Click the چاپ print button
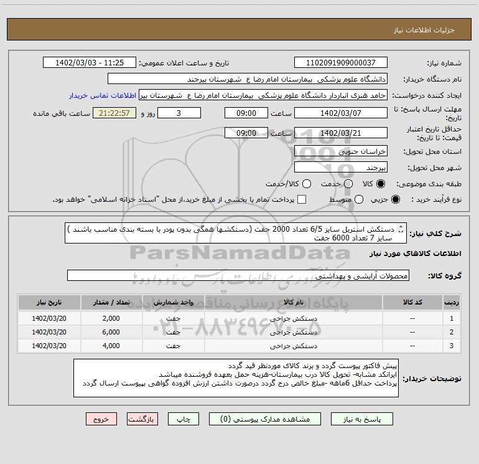This screenshot has height=464, width=479. tap(184, 419)
